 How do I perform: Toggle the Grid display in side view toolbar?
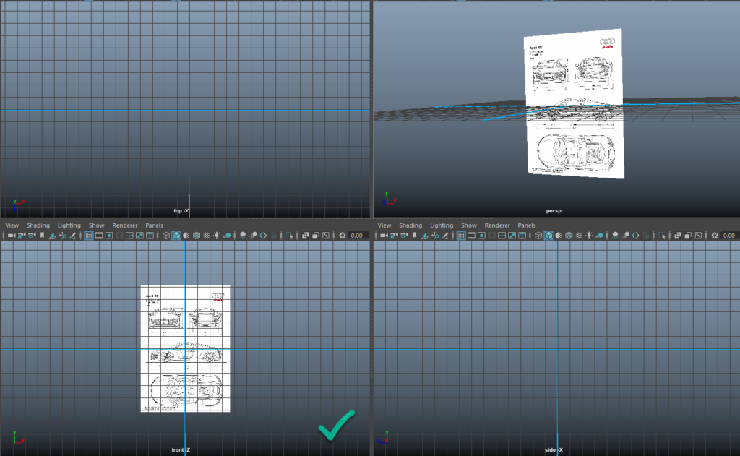461,236
